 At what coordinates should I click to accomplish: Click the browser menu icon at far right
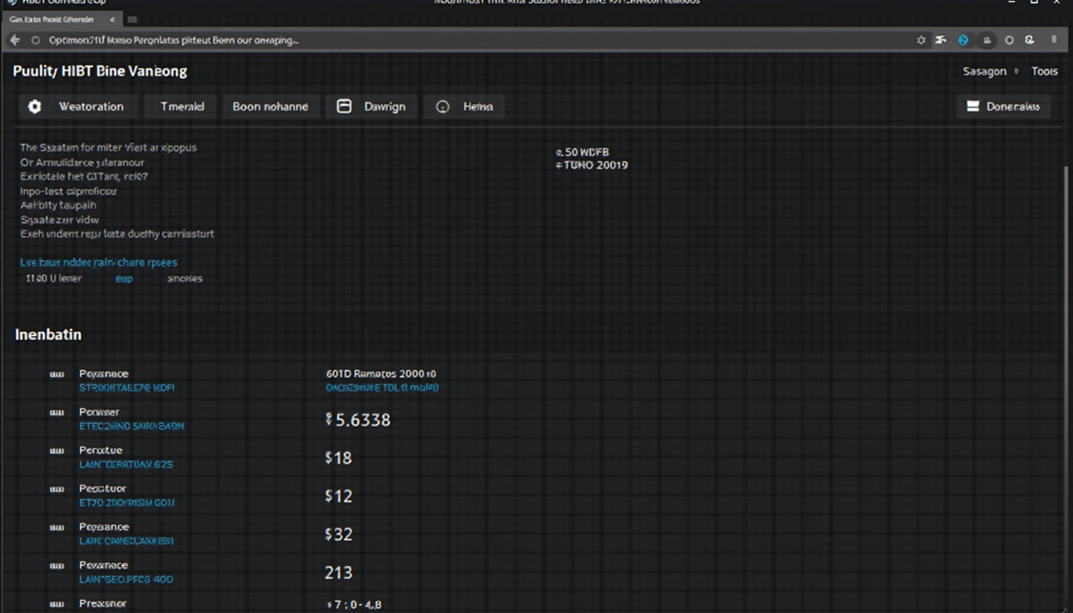(1054, 40)
